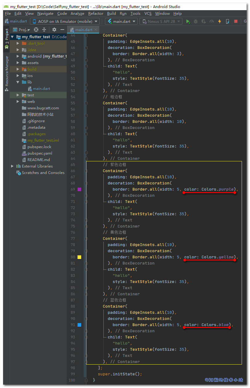This screenshot has width=250, height=388.
Task: Open the main.dart run configuration dropdown
Action: tap(121, 21)
